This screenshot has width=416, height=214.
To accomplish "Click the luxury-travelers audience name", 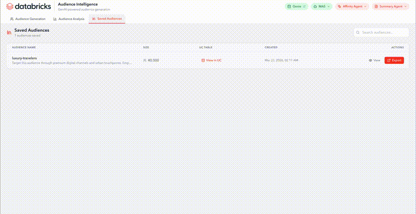I will coord(24,58).
